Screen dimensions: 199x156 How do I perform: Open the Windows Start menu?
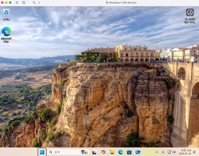click(x=42, y=152)
